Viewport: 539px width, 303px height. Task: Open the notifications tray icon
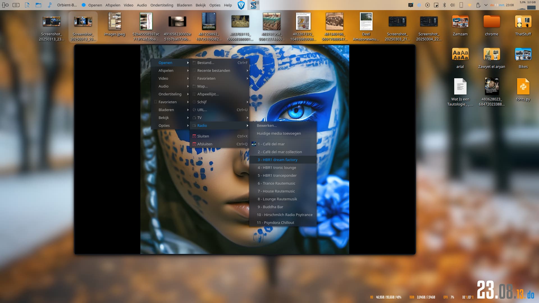(411, 5)
